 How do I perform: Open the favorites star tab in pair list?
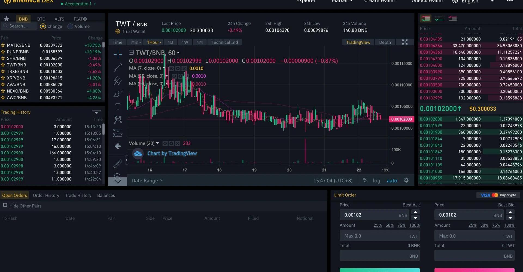point(7,18)
